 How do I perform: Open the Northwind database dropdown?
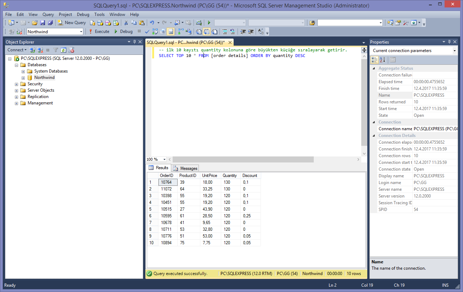pyautogui.click(x=81, y=32)
